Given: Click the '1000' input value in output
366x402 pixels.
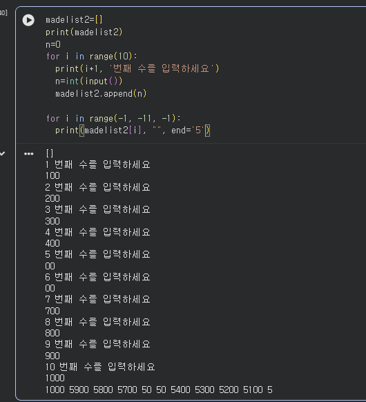Looking at the screenshot, I should (55, 378).
